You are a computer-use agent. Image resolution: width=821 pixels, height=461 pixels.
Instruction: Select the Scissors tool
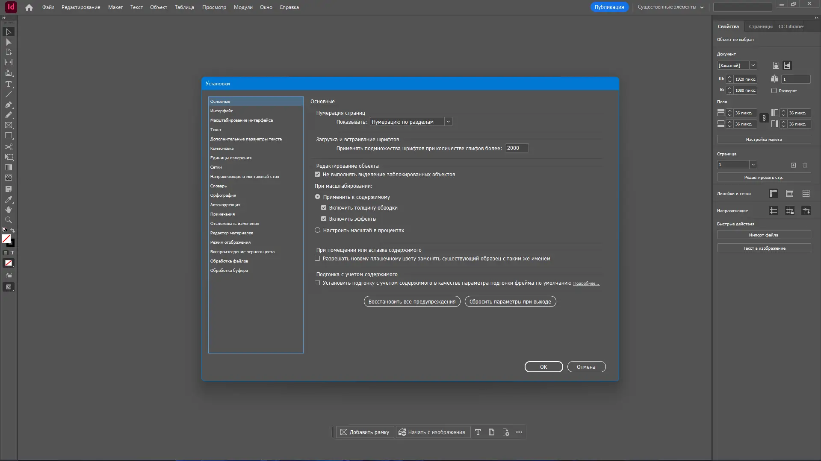[x=8, y=147]
